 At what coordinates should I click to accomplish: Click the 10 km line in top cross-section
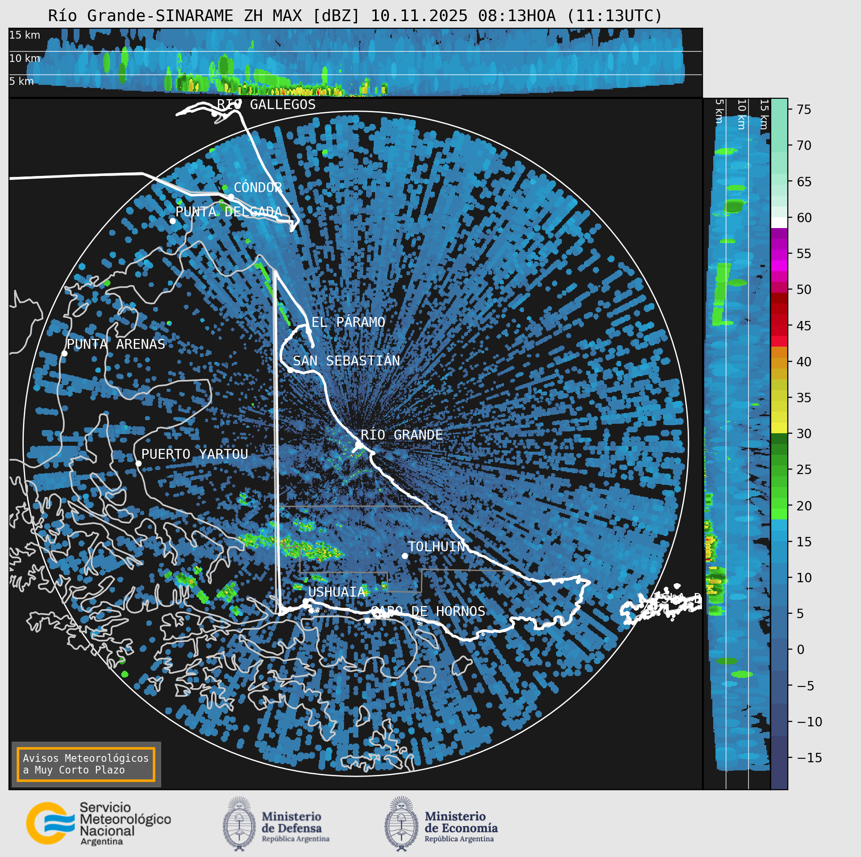coord(355,51)
